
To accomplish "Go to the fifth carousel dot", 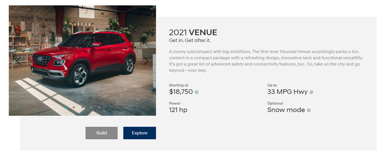I will (99, 107).
